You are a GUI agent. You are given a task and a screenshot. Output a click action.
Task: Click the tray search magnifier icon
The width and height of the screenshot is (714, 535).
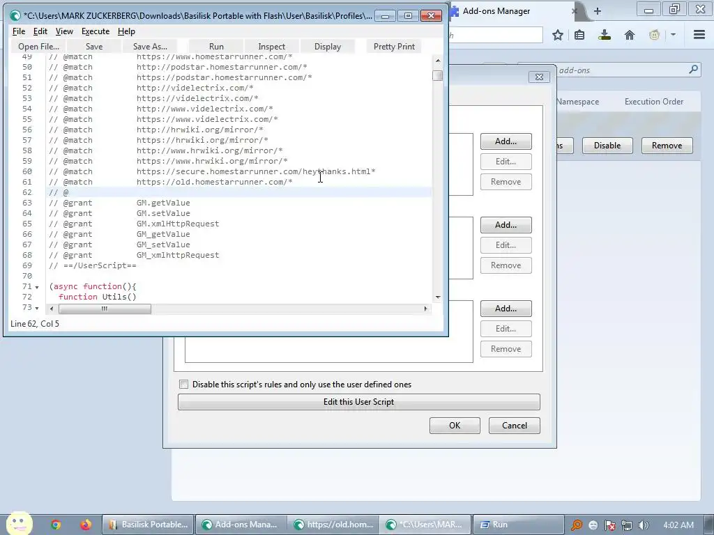577,525
